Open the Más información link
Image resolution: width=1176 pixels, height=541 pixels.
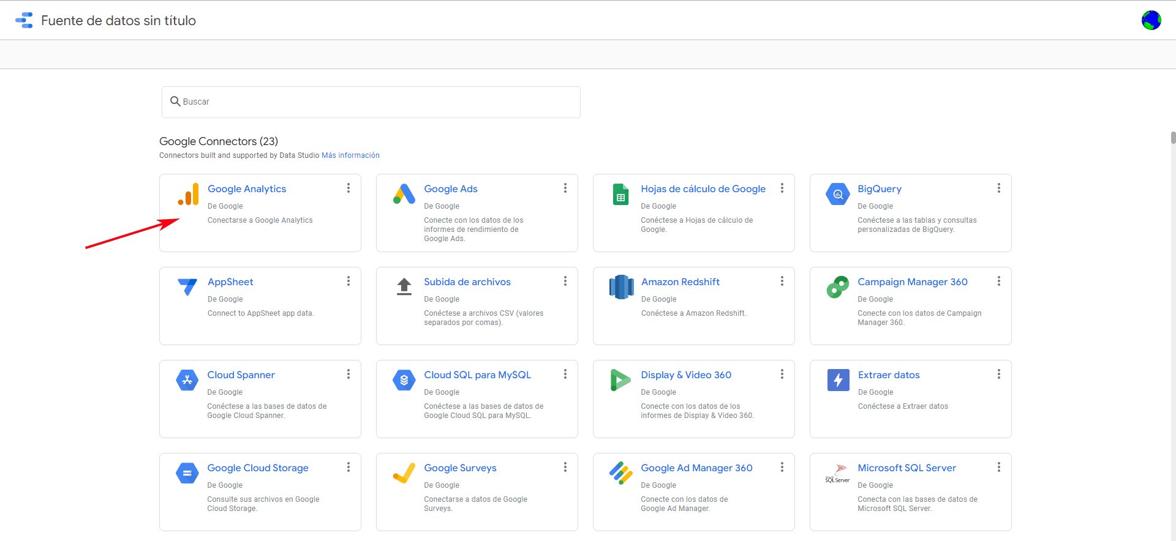pos(350,155)
